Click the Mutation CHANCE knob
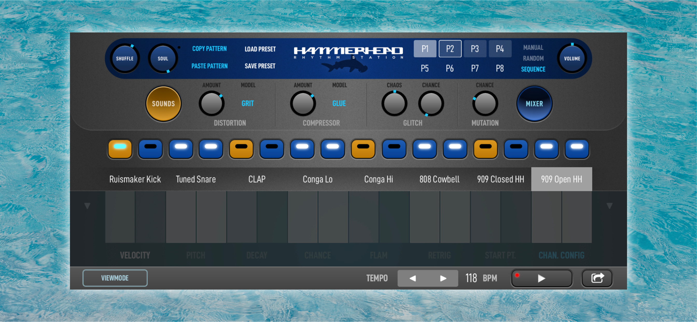Viewport: 697px width, 322px height. point(485,104)
